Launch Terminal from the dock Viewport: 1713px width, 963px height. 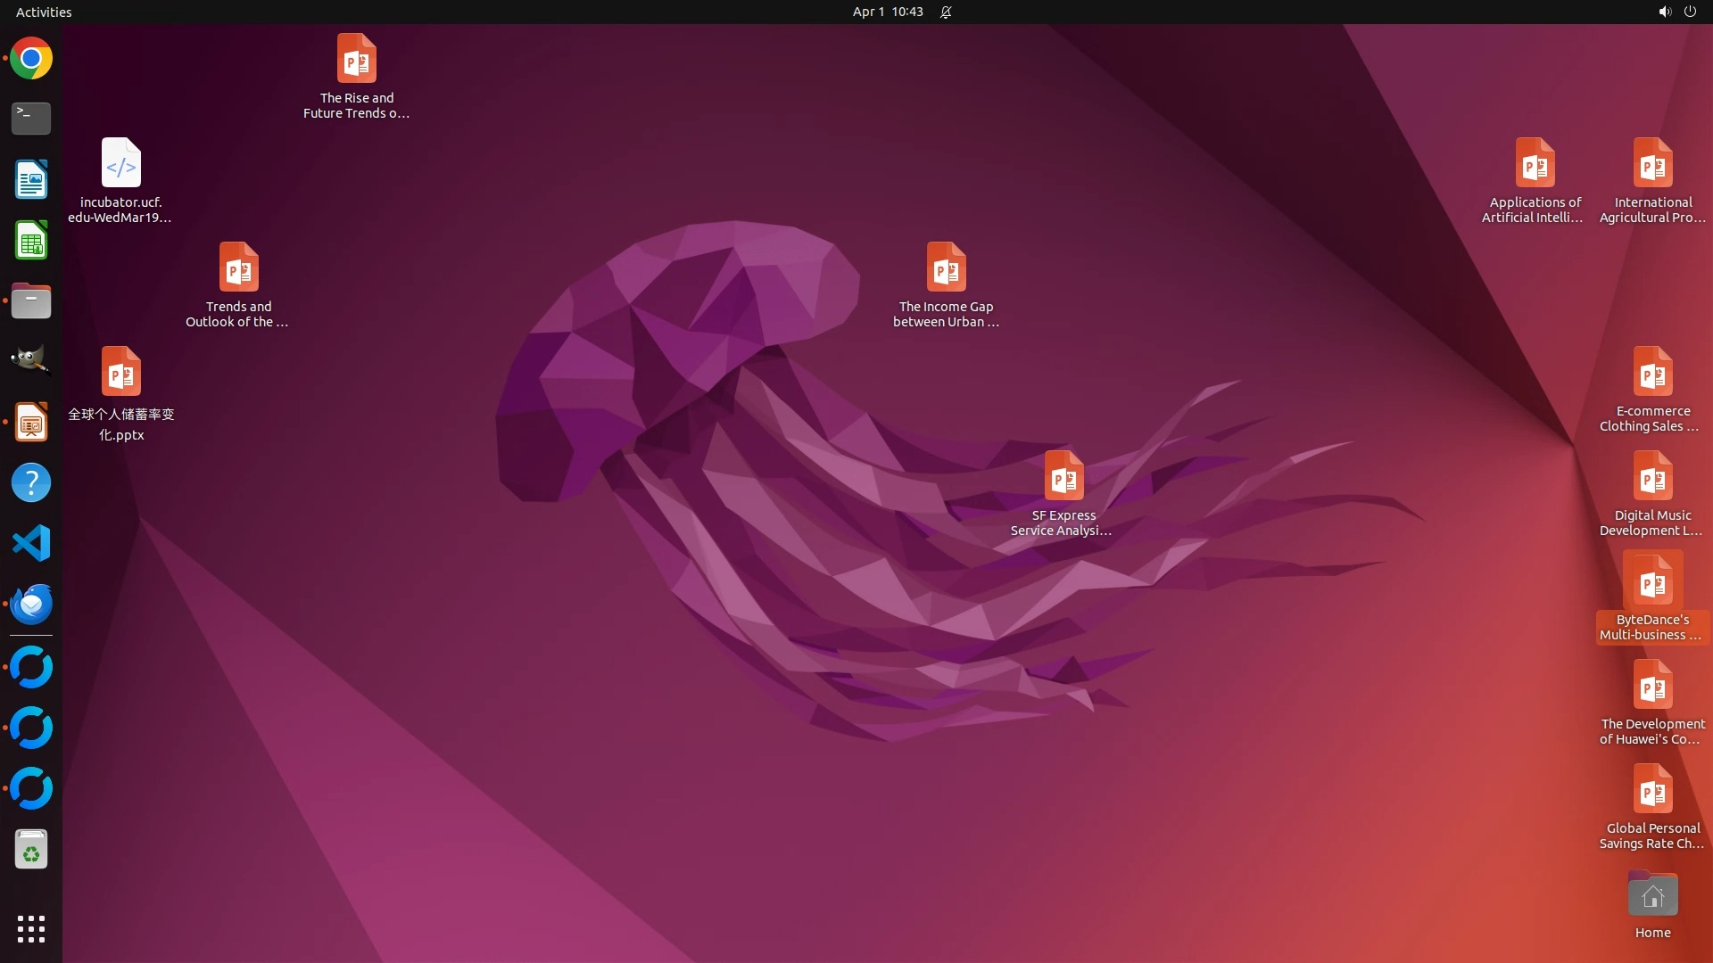pyautogui.click(x=31, y=119)
